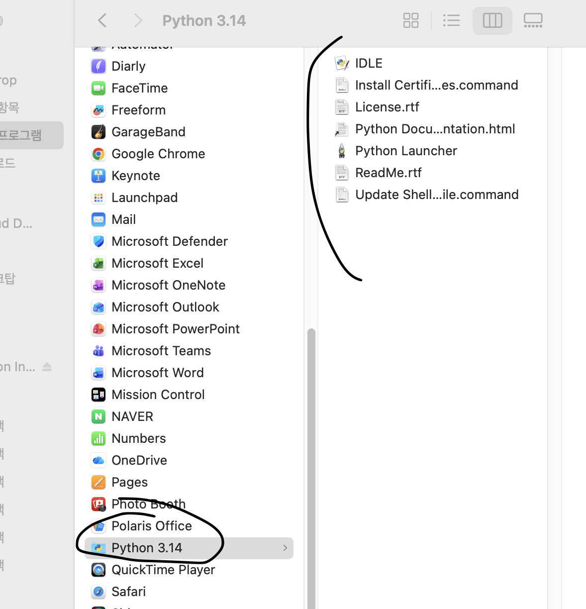Switch to gallery view
The image size is (586, 609).
[533, 20]
